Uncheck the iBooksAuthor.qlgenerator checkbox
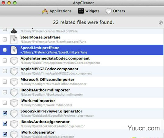164x138 pixels. (x=5, y=124)
